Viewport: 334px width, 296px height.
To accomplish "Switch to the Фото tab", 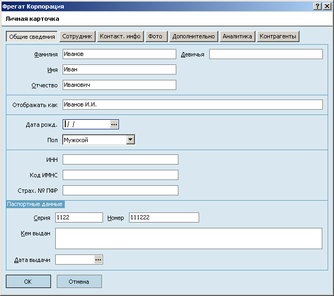I will click(156, 37).
